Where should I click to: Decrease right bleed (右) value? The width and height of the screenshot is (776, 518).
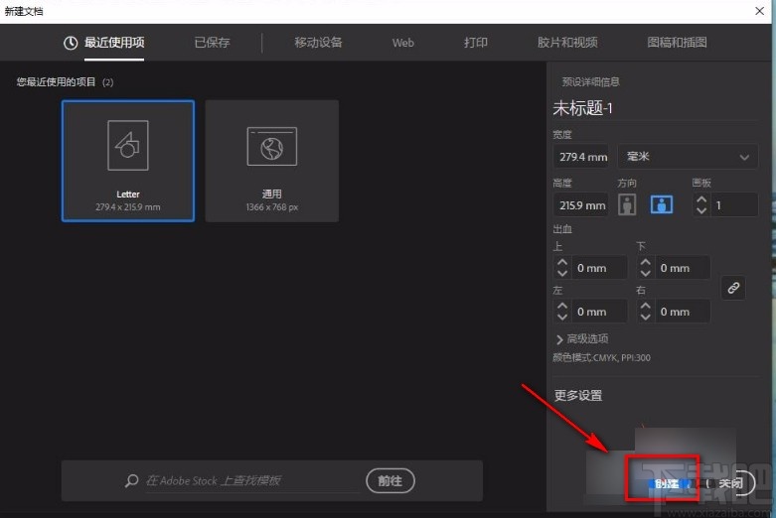[x=645, y=317]
